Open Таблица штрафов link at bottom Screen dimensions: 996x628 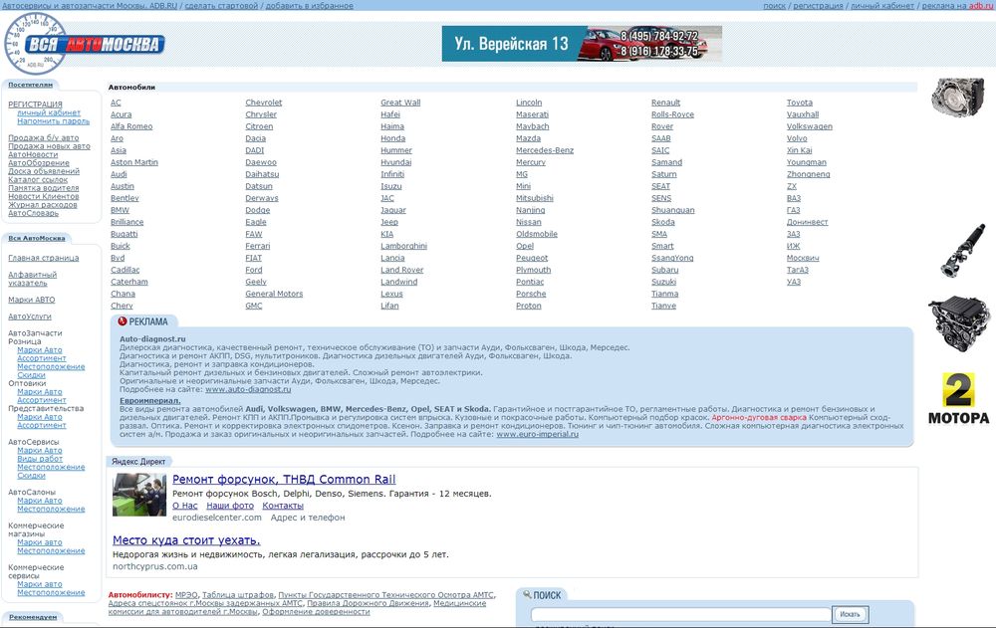238,595
